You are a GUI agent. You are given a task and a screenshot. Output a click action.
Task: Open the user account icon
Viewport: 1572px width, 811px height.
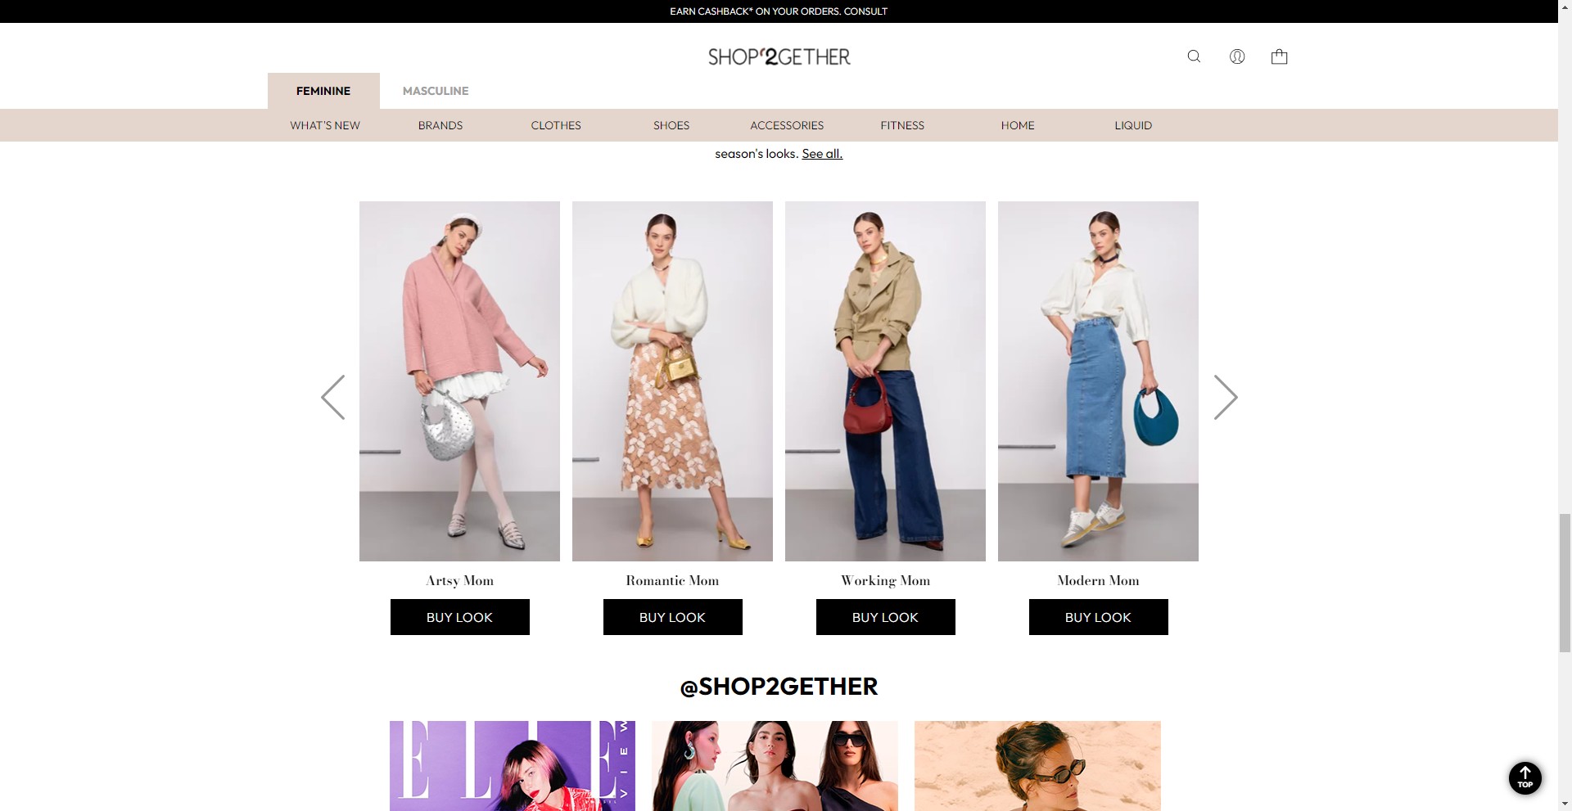coord(1237,56)
